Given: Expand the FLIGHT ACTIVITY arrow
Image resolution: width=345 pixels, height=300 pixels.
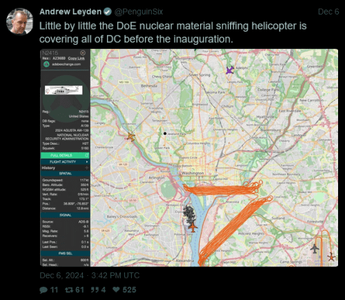Looking at the screenshot, I should (x=87, y=162).
